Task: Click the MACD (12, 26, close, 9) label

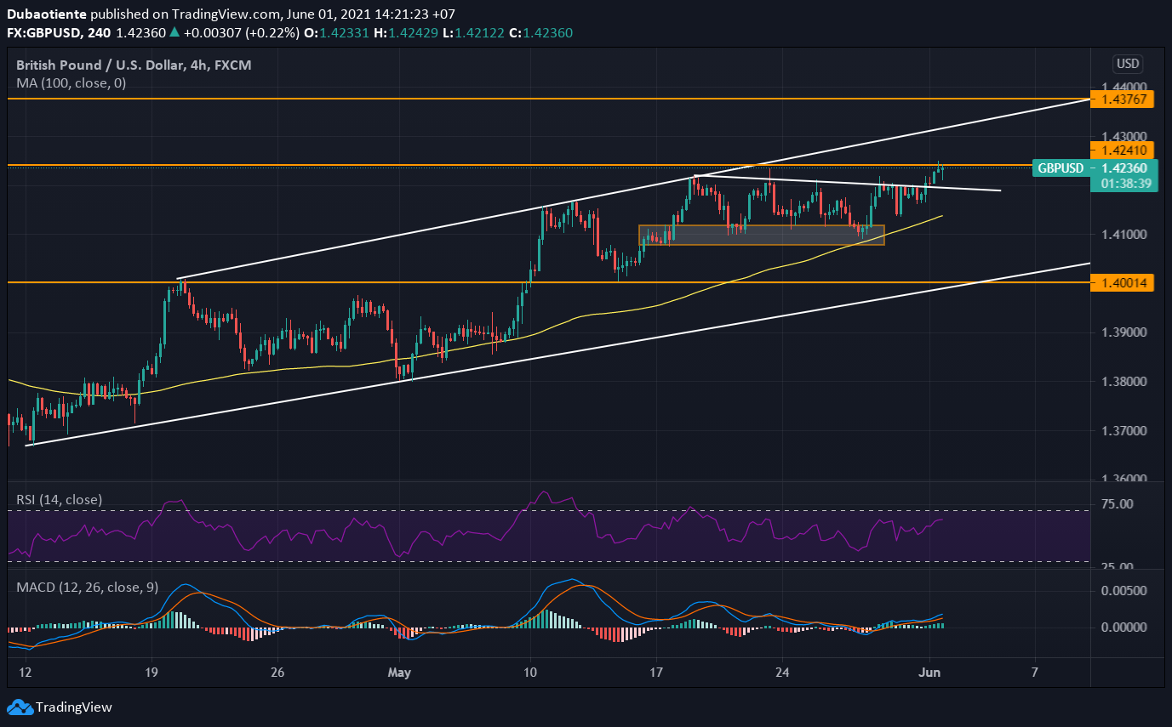Action: pos(89,588)
